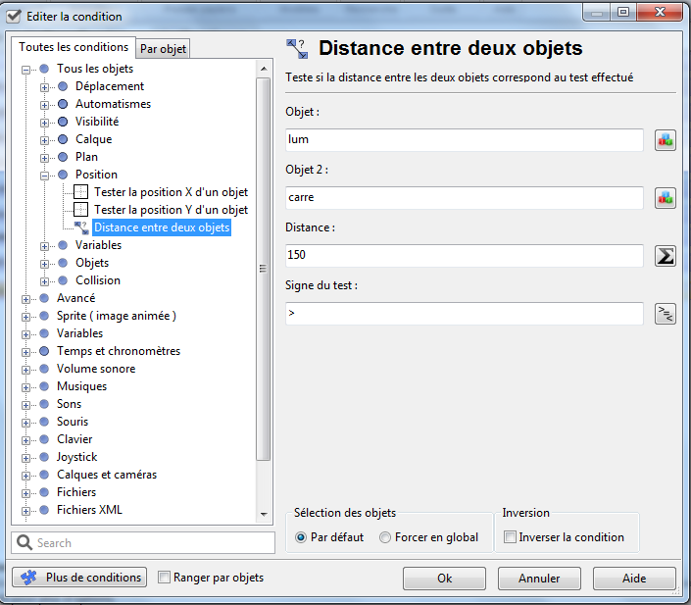The image size is (691, 605).
Task: Click the Musiques category bullet icon
Action: click(x=44, y=386)
